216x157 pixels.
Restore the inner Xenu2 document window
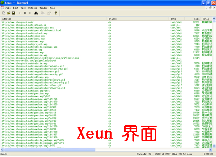coord(210,8)
